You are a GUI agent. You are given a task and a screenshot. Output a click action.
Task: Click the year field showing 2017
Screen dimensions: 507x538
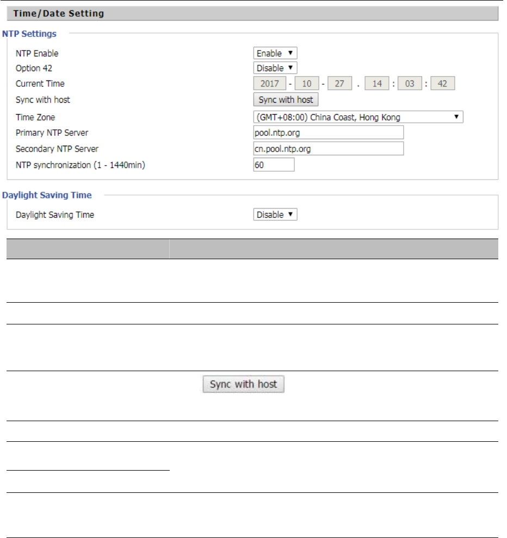(x=269, y=84)
